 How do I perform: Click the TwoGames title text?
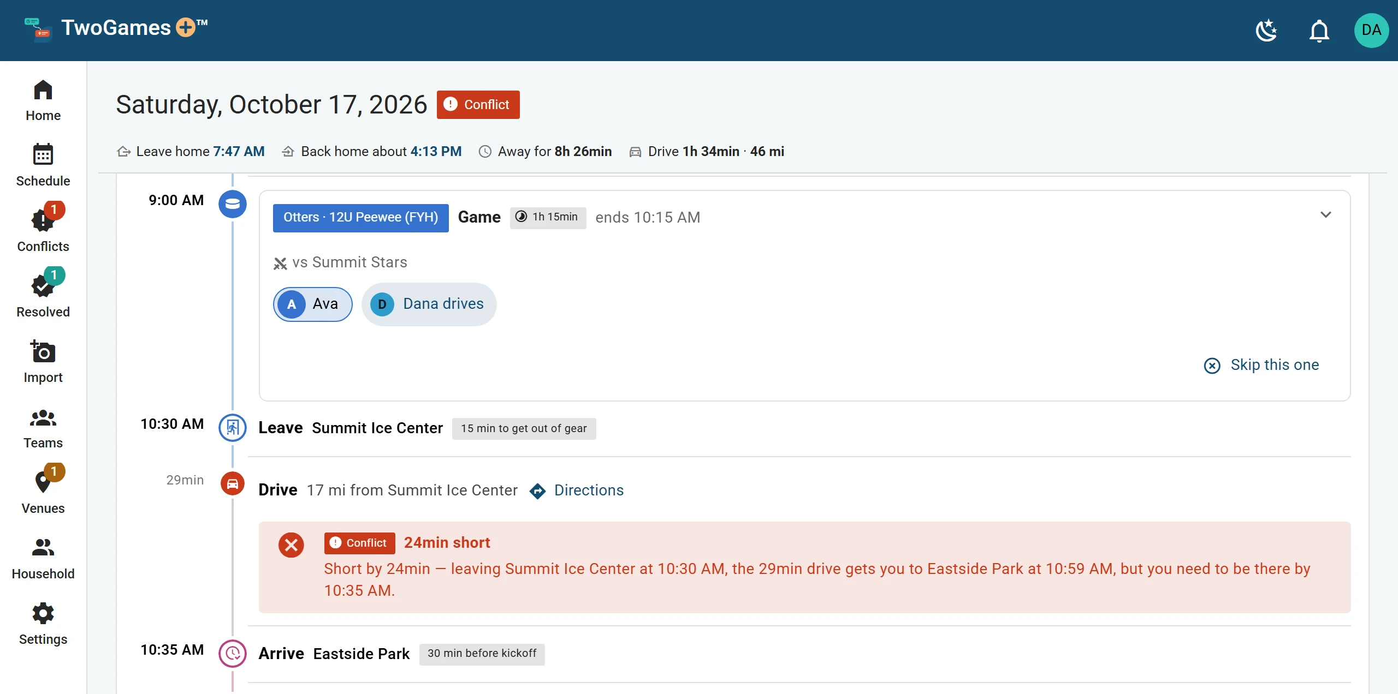coord(116,28)
